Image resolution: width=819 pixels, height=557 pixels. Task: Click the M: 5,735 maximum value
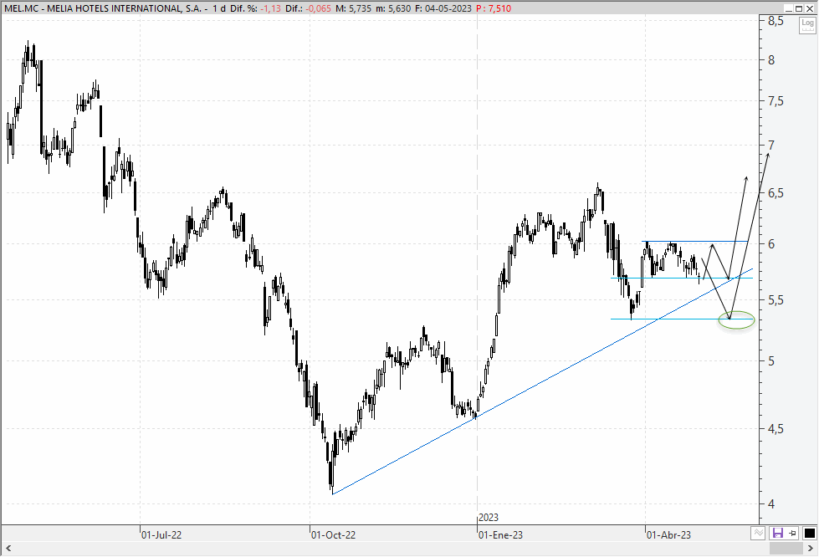[x=352, y=8]
